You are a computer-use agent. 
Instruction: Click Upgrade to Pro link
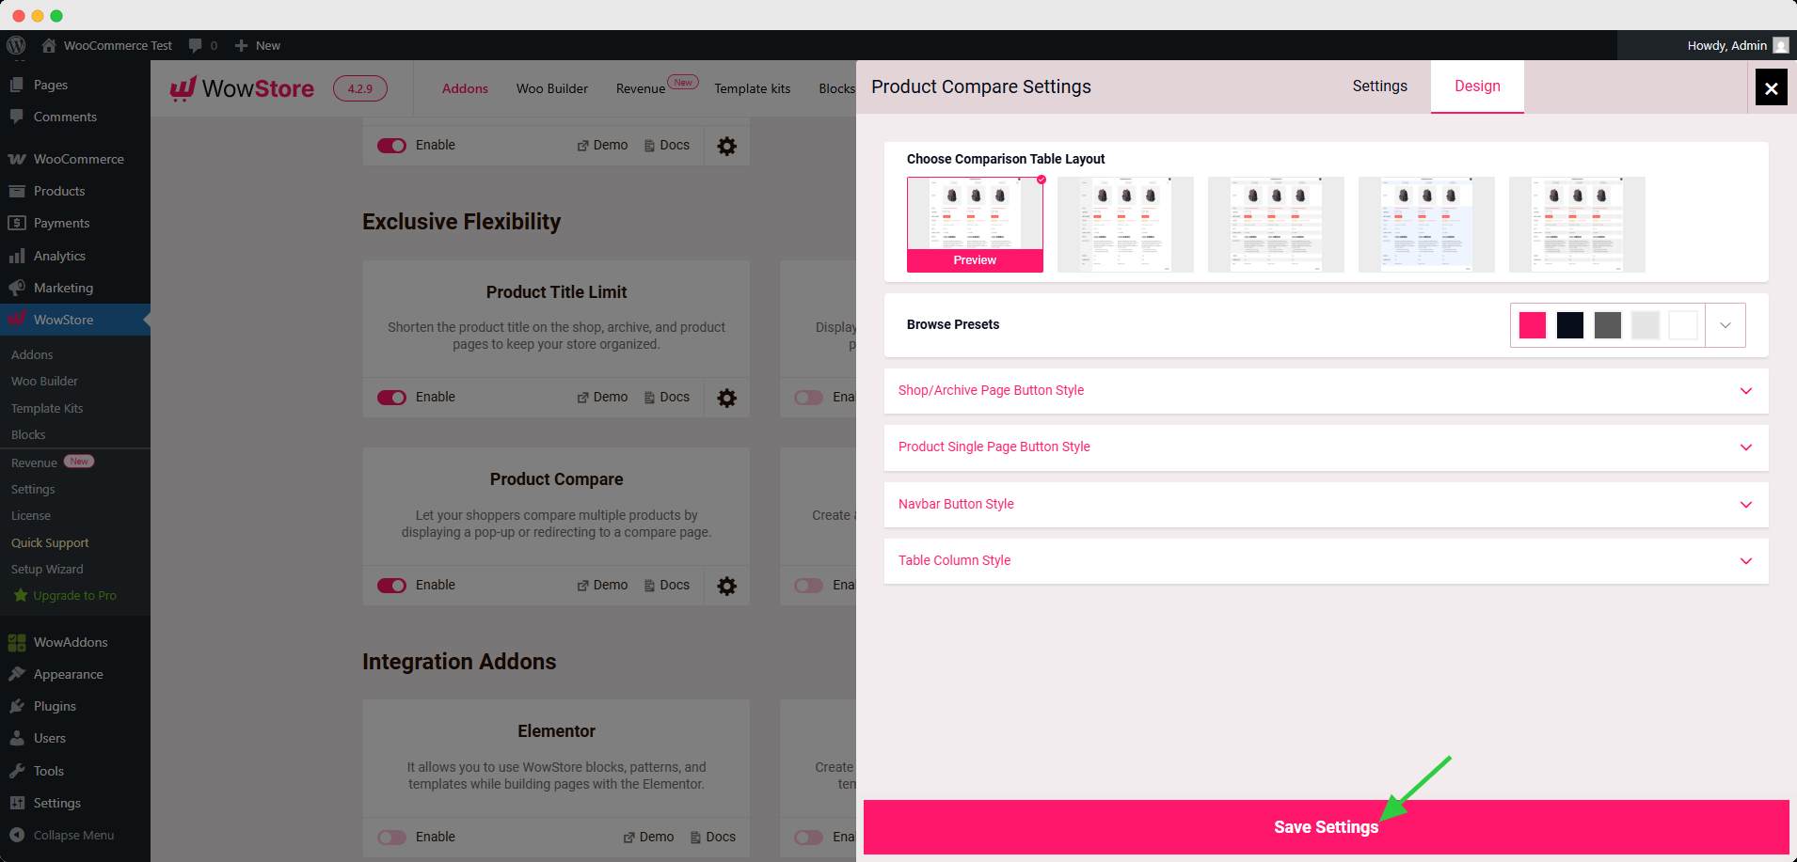point(64,596)
